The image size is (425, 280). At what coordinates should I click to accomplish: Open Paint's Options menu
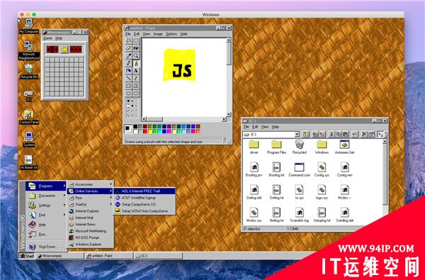coord(171,34)
